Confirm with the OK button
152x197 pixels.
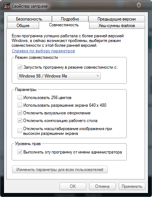[73, 186]
